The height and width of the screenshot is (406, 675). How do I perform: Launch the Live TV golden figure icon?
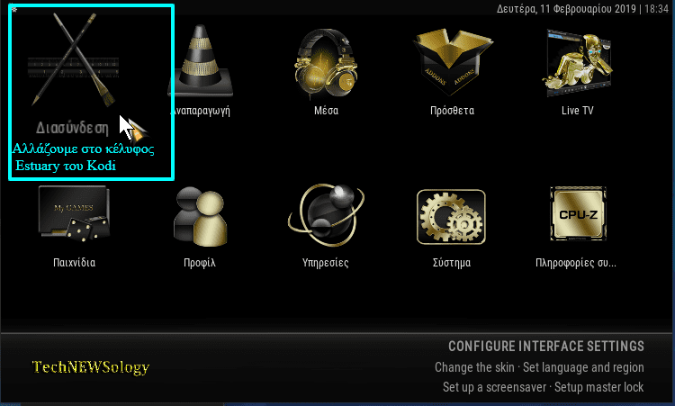point(578,63)
